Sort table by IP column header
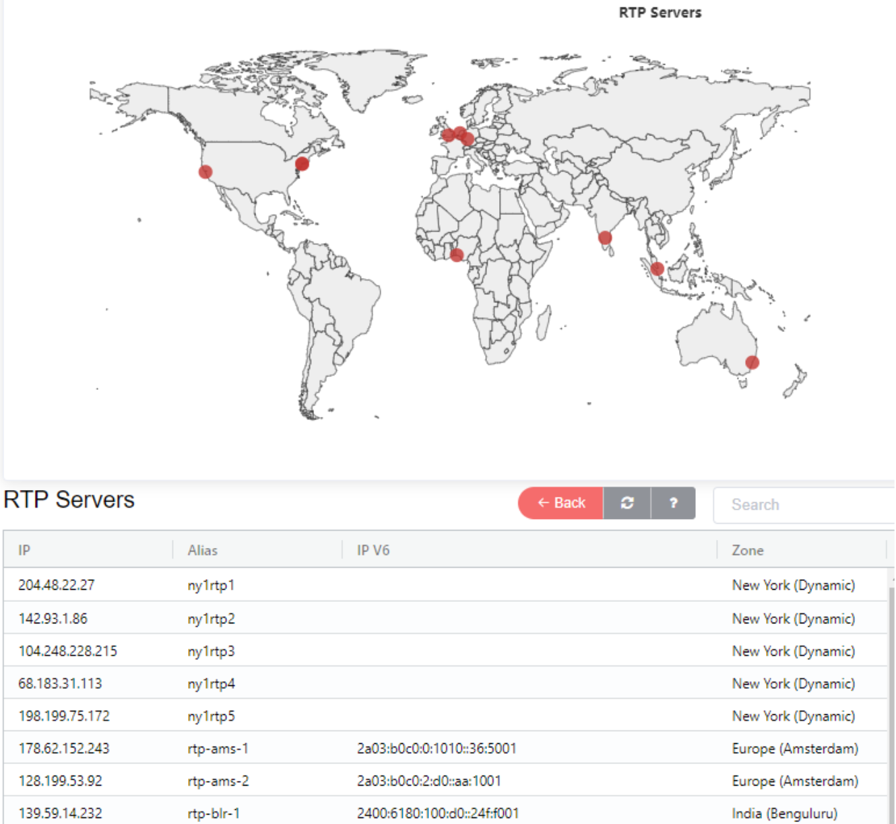 pyautogui.click(x=24, y=550)
